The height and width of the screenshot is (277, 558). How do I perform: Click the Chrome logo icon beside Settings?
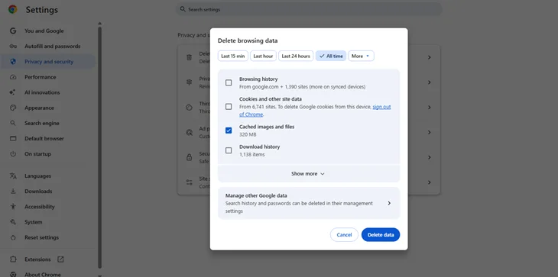coord(13,10)
